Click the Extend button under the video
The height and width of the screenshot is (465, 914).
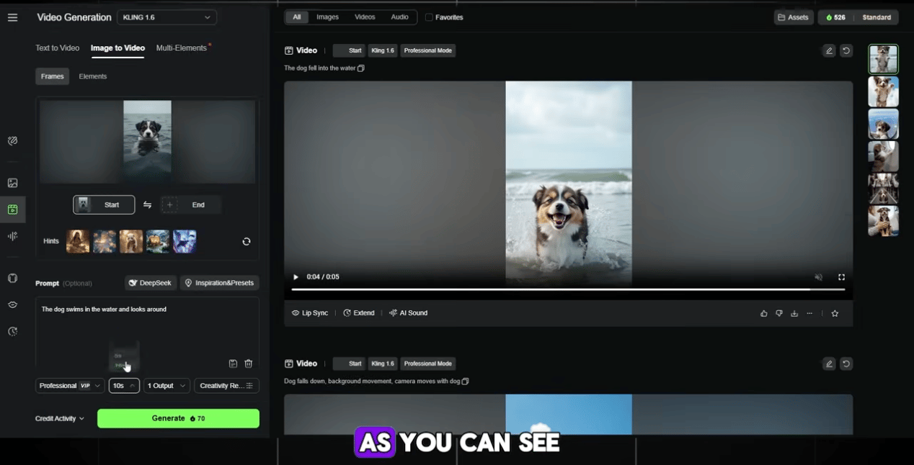click(358, 313)
